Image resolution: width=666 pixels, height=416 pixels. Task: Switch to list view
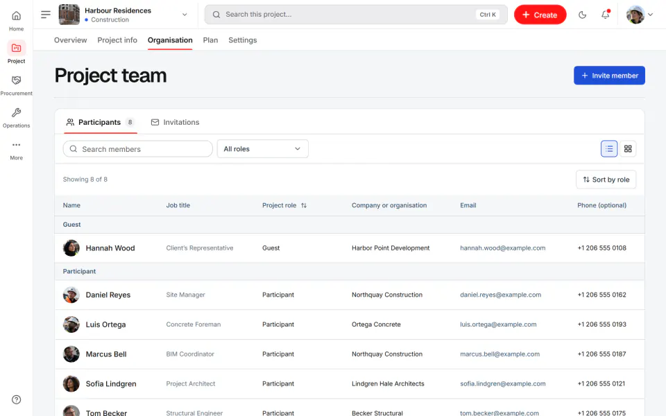(608, 148)
